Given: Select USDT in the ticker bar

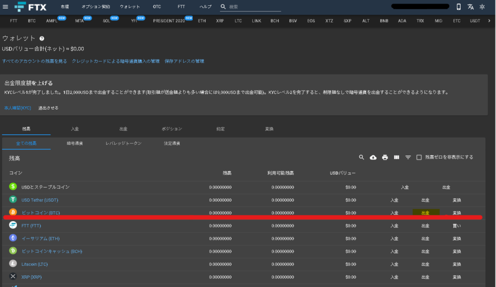Looking at the screenshot, I should 475,21.
